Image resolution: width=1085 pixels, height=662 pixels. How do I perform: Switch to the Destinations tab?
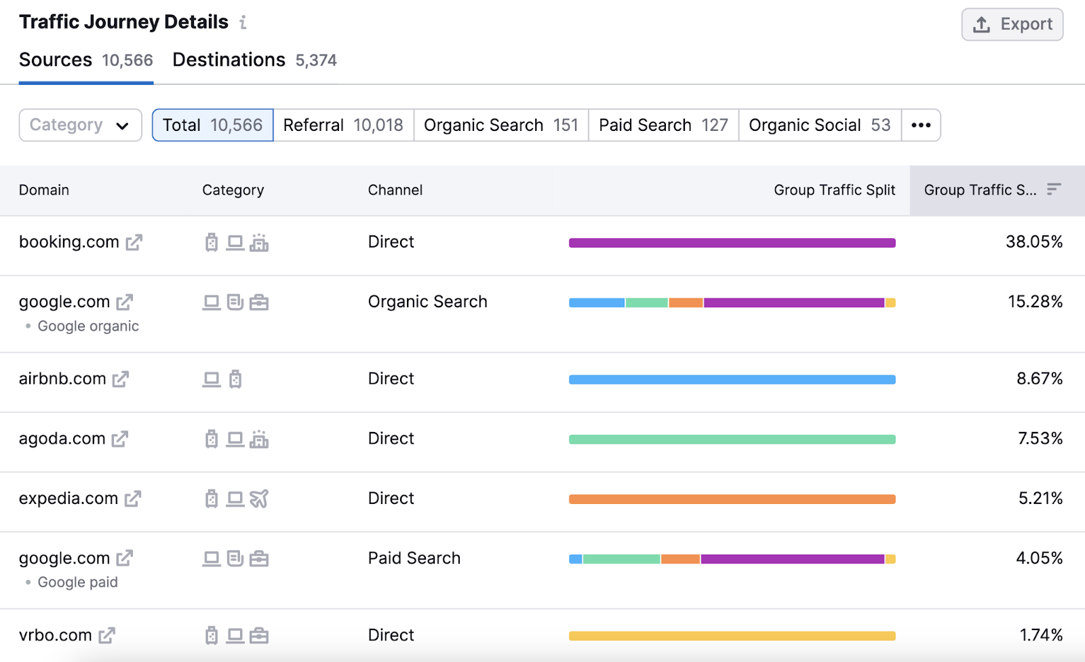[x=228, y=60]
